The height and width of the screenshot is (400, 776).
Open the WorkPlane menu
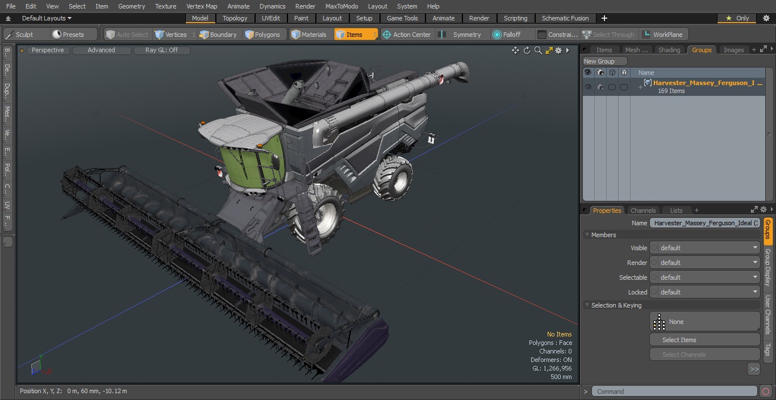click(x=663, y=35)
